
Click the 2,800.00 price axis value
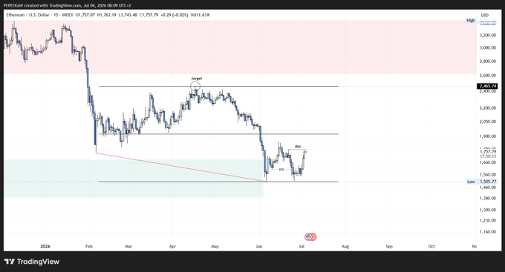488,61
